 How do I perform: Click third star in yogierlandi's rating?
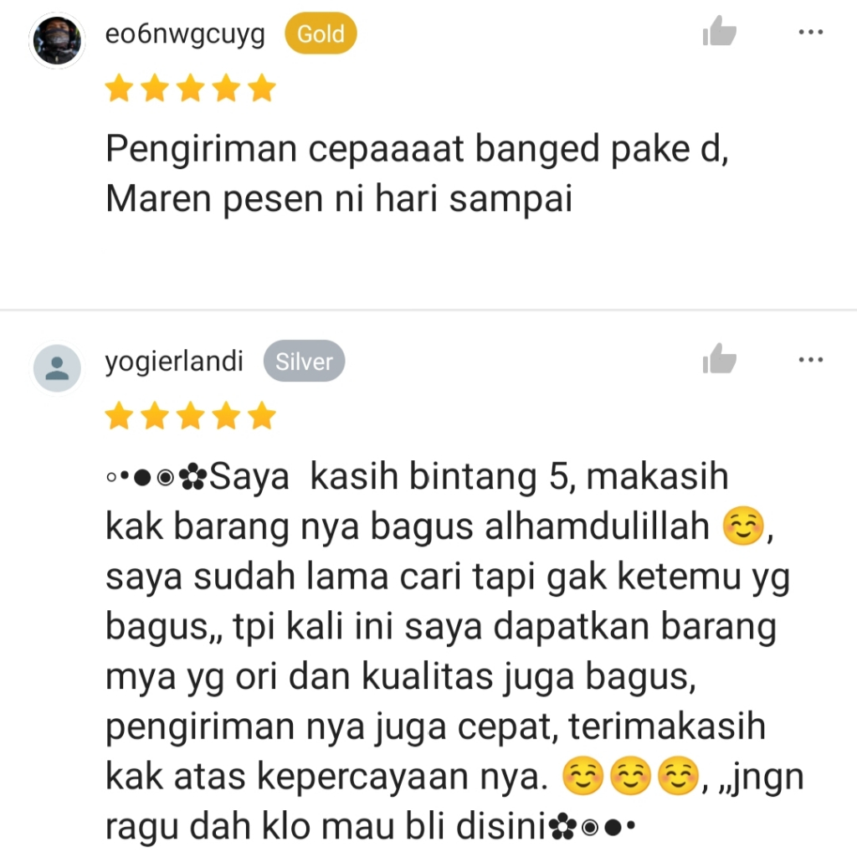point(190,415)
